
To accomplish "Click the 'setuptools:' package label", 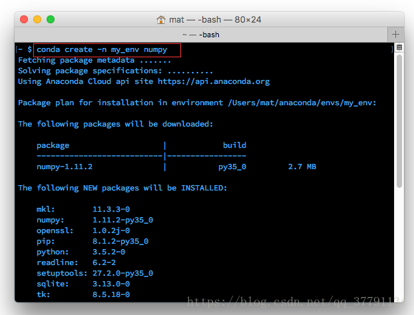I will [x=62, y=273].
